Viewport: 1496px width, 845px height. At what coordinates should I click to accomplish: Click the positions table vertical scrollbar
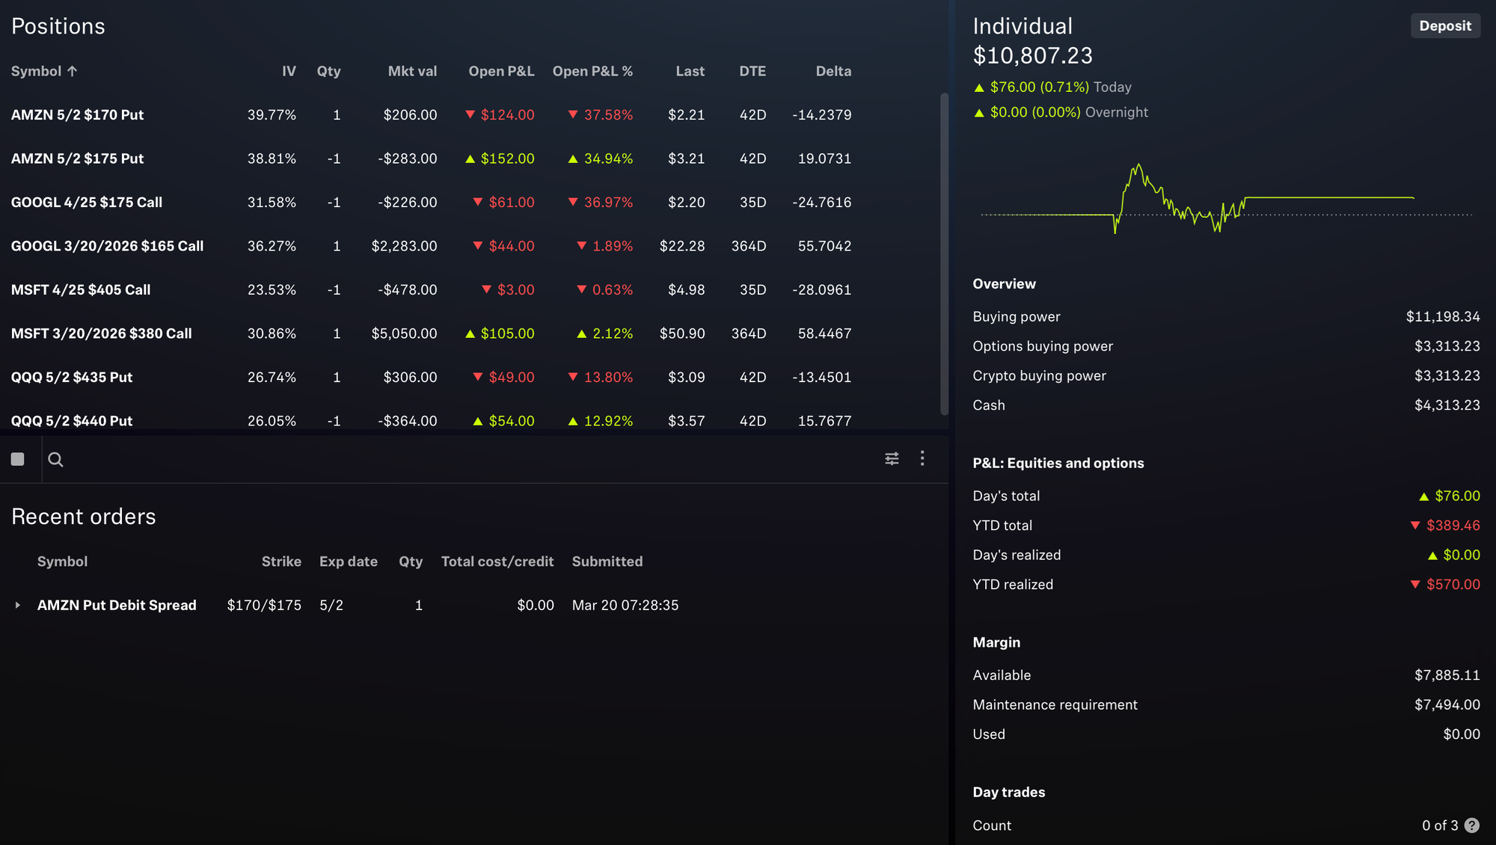tap(944, 254)
